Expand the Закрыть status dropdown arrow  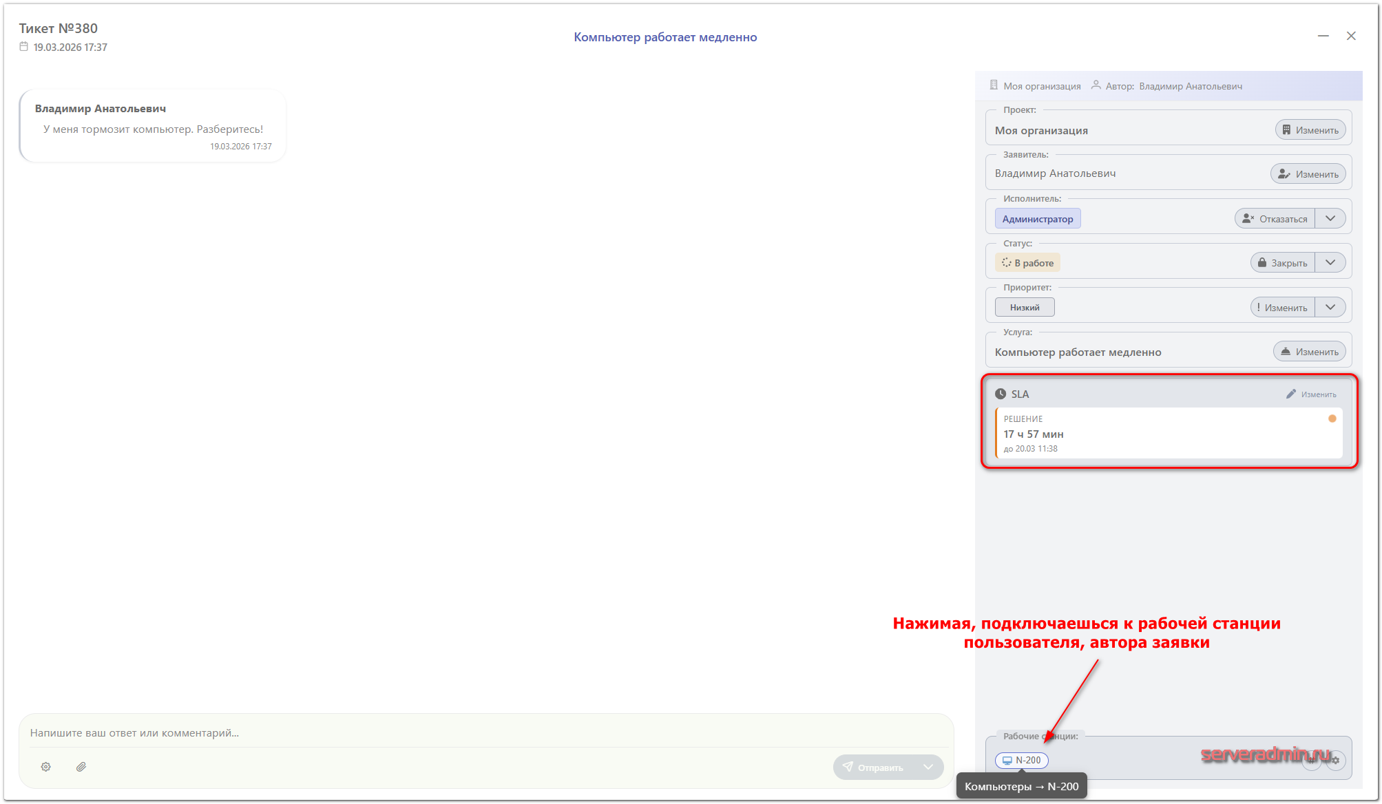pos(1330,263)
